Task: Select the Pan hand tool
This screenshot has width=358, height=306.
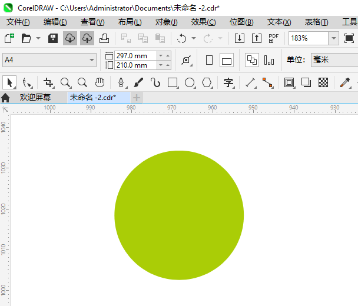Action: click(100, 82)
